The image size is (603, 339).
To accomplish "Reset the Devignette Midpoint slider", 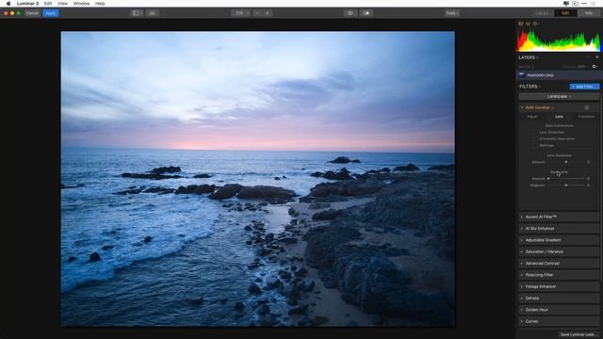I will coord(588,186).
